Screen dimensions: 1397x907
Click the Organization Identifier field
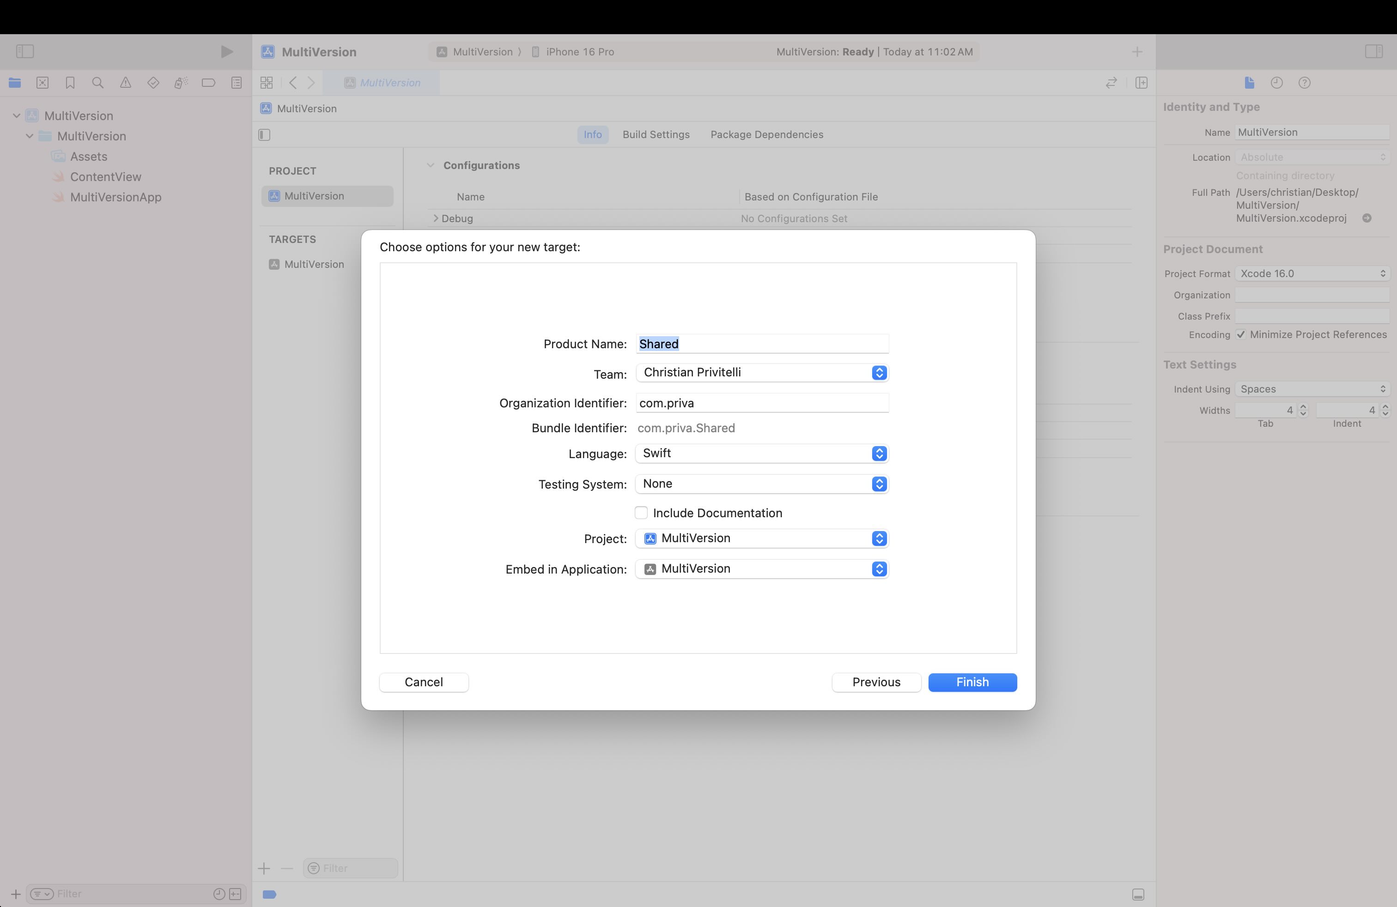(762, 403)
